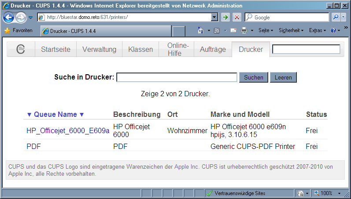Open the Aufträge navigation tab

point(213,49)
